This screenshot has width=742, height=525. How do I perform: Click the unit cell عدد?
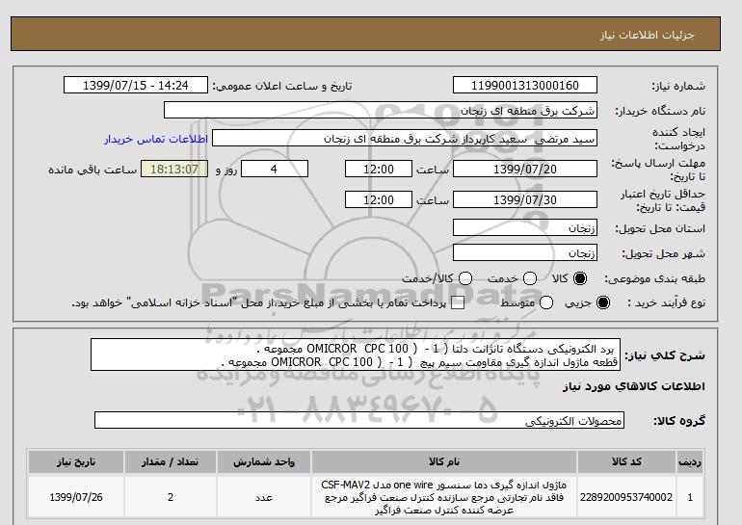(x=264, y=497)
